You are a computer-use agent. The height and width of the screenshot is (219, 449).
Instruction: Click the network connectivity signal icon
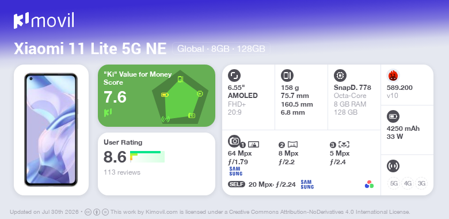click(x=393, y=165)
